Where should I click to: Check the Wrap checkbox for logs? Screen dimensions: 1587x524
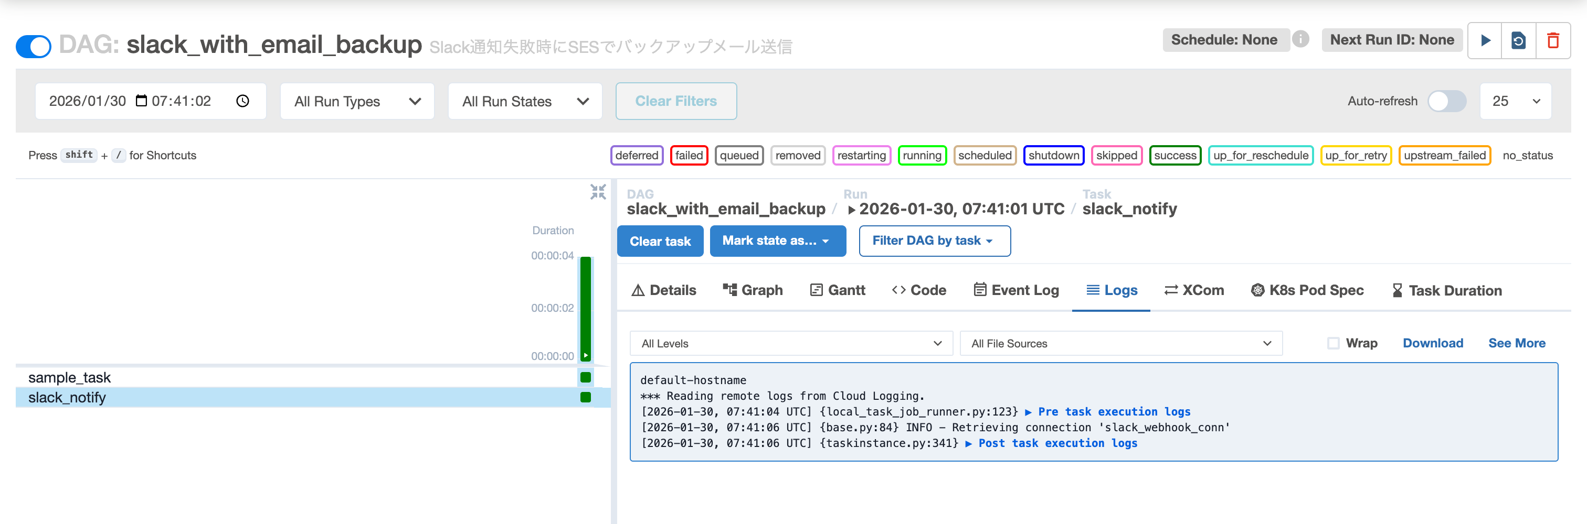(x=1333, y=343)
